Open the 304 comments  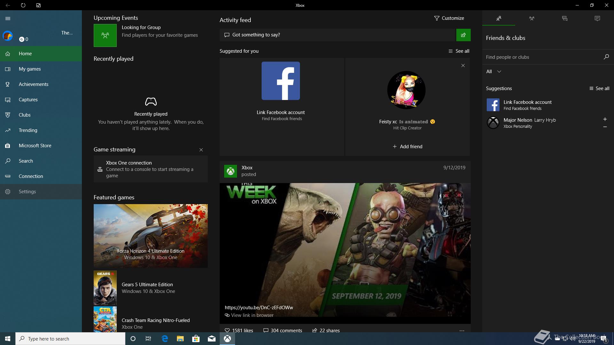(x=283, y=330)
